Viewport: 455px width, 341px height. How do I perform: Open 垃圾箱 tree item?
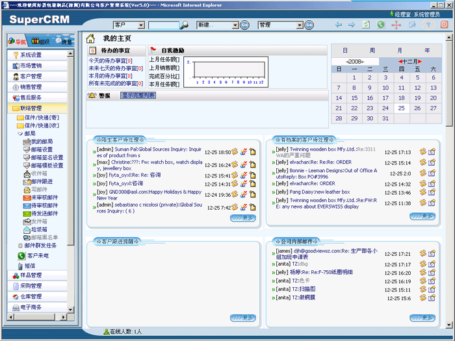(35, 230)
